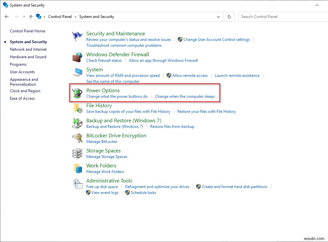The height and width of the screenshot is (242, 328).
Task: Click the Storage Spaces stacked drives icon
Action: point(77,153)
